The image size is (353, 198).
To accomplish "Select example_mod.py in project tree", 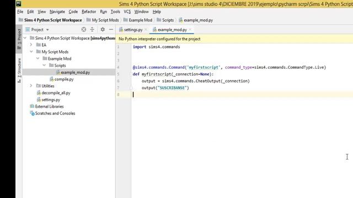I will point(73,72).
